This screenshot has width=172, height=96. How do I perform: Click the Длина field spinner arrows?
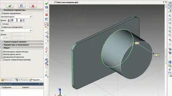pyautogui.click(x=23, y=20)
